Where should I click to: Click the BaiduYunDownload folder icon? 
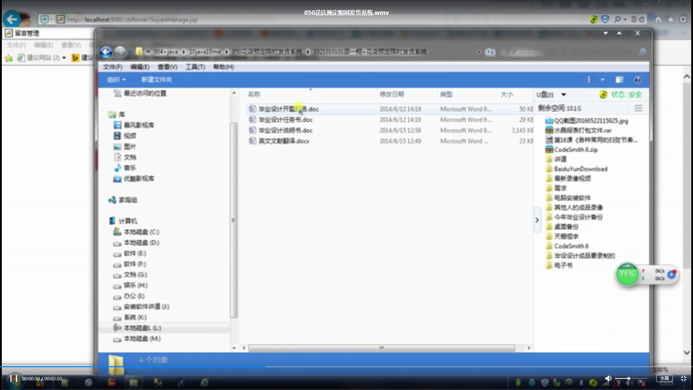coord(549,169)
